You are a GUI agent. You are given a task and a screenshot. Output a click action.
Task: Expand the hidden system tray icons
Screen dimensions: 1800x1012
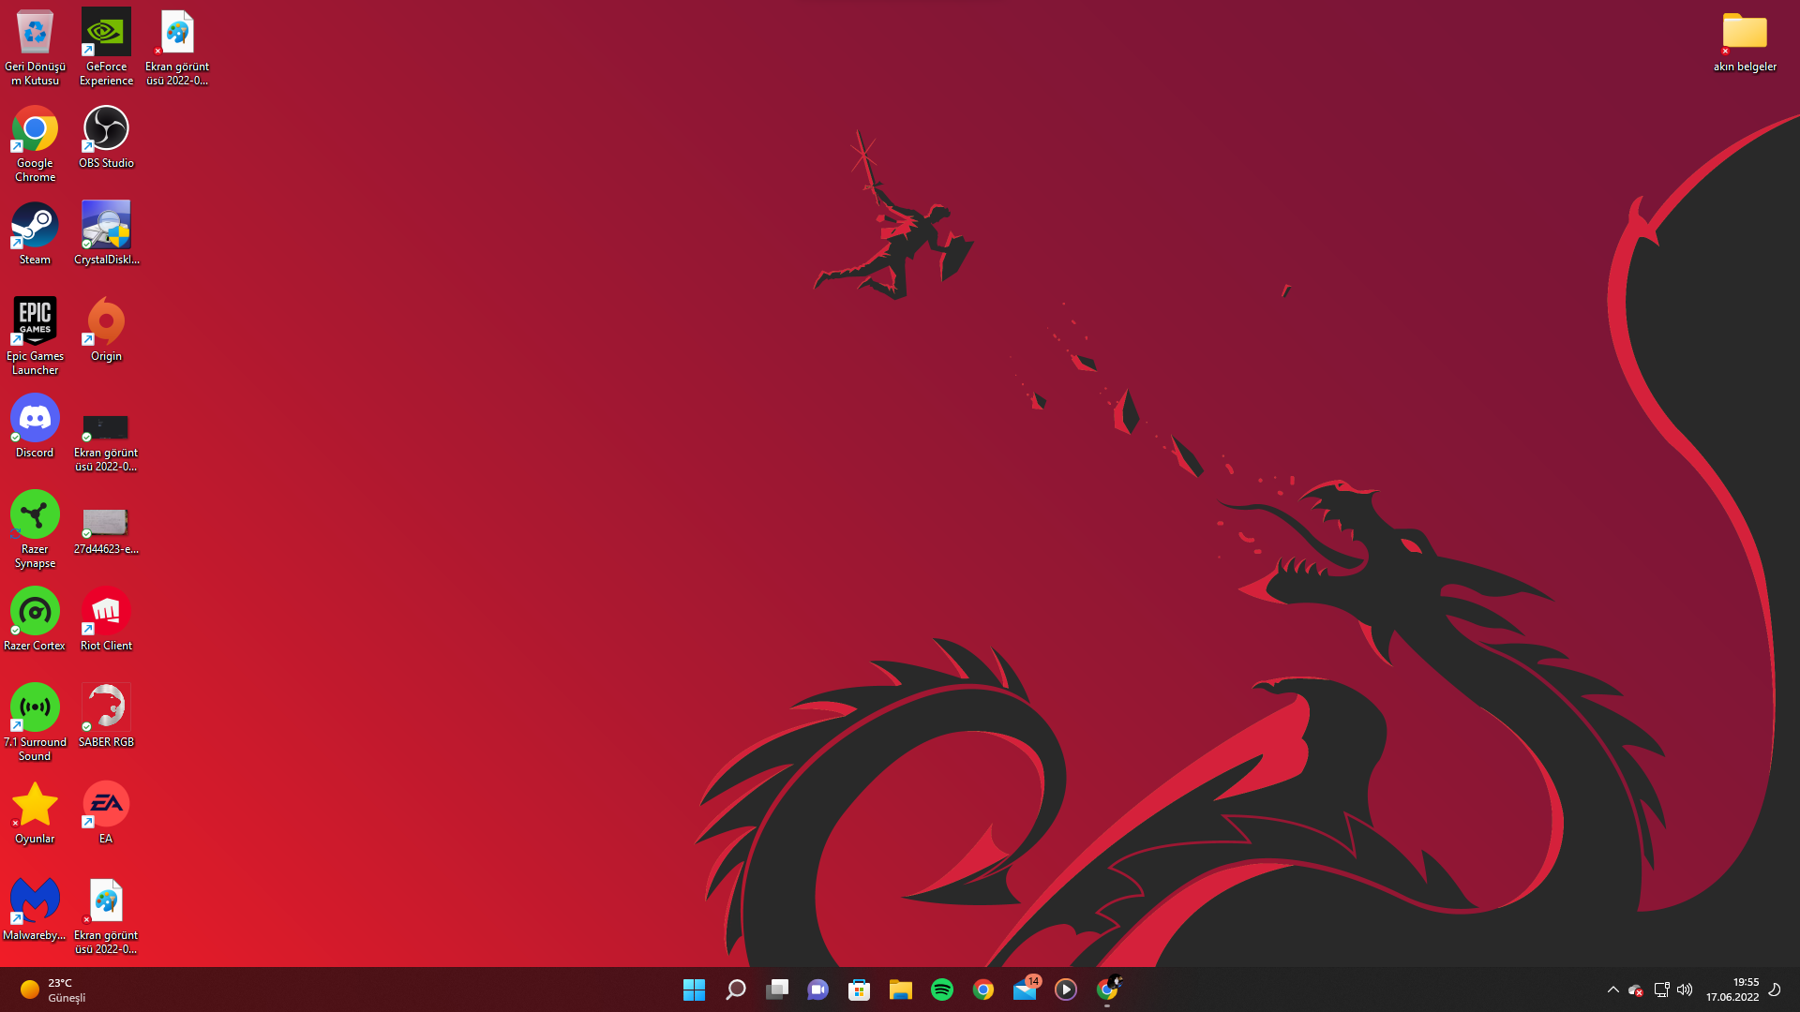point(1612,990)
